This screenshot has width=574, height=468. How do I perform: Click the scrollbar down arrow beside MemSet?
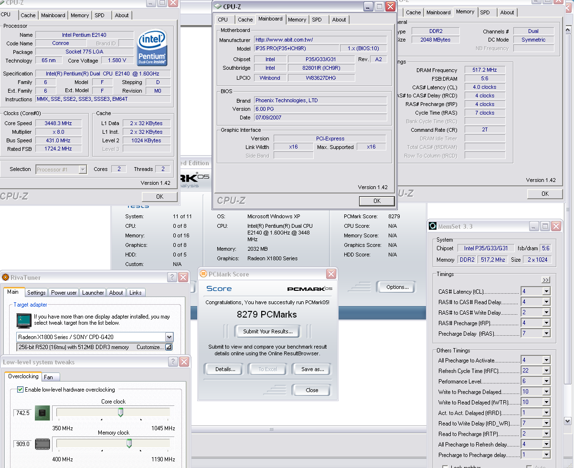tap(567, 421)
